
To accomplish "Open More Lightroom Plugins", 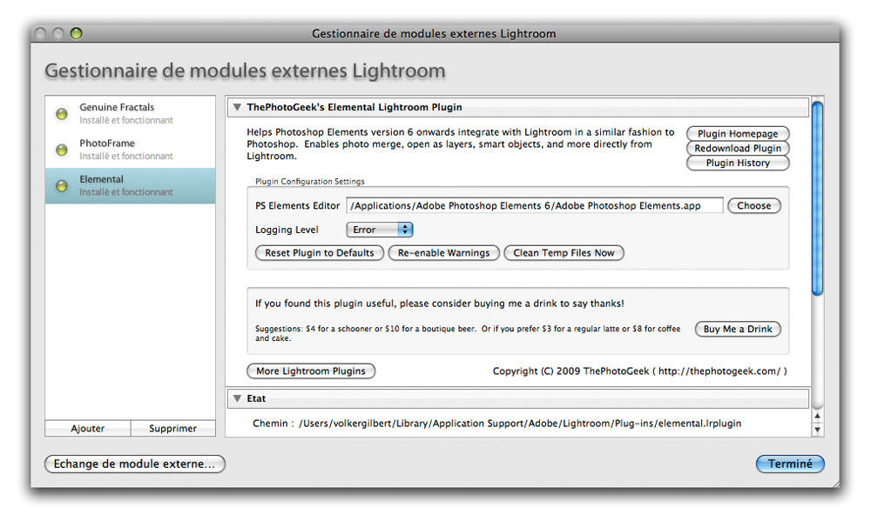I will point(311,371).
